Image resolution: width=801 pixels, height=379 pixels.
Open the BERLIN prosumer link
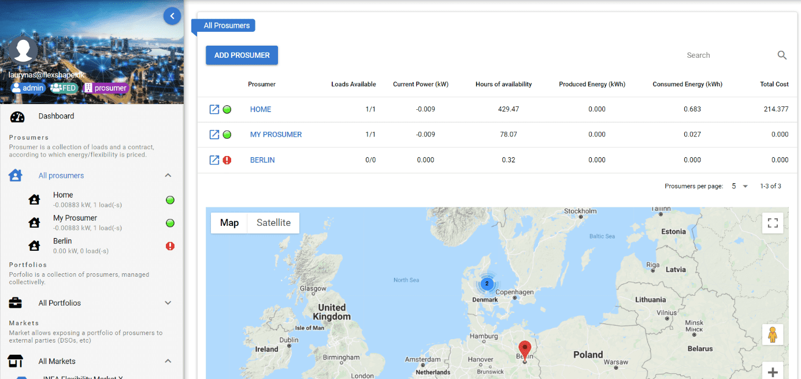coord(262,160)
